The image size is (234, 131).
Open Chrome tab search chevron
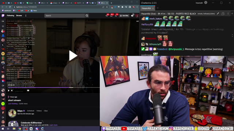tap(121, 2)
